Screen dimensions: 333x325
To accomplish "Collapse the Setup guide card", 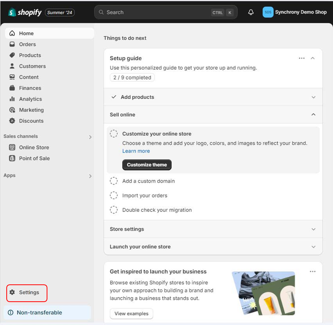I will click(313, 58).
